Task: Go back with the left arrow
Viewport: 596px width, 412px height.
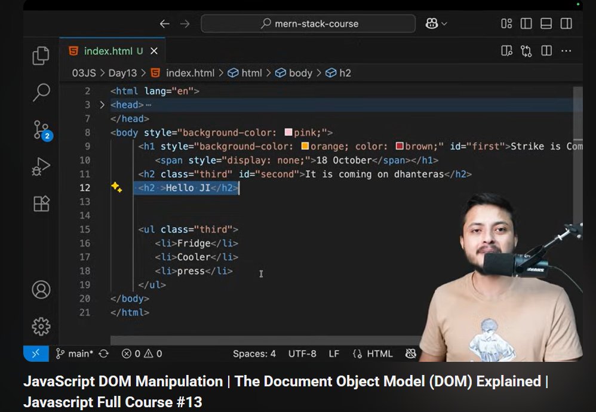Action: point(165,23)
